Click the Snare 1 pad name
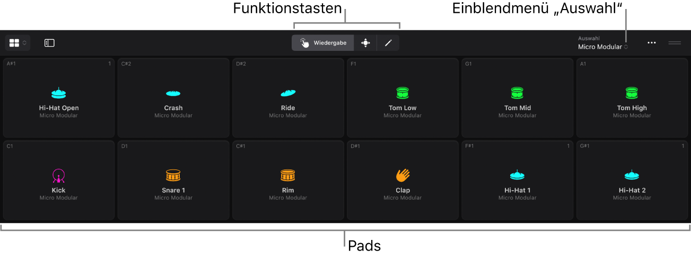Viewport: 691px width, 259px height. [x=173, y=190]
